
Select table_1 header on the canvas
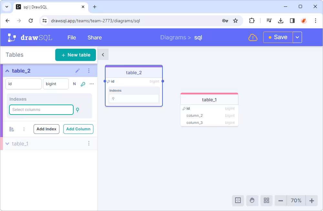pos(209,100)
